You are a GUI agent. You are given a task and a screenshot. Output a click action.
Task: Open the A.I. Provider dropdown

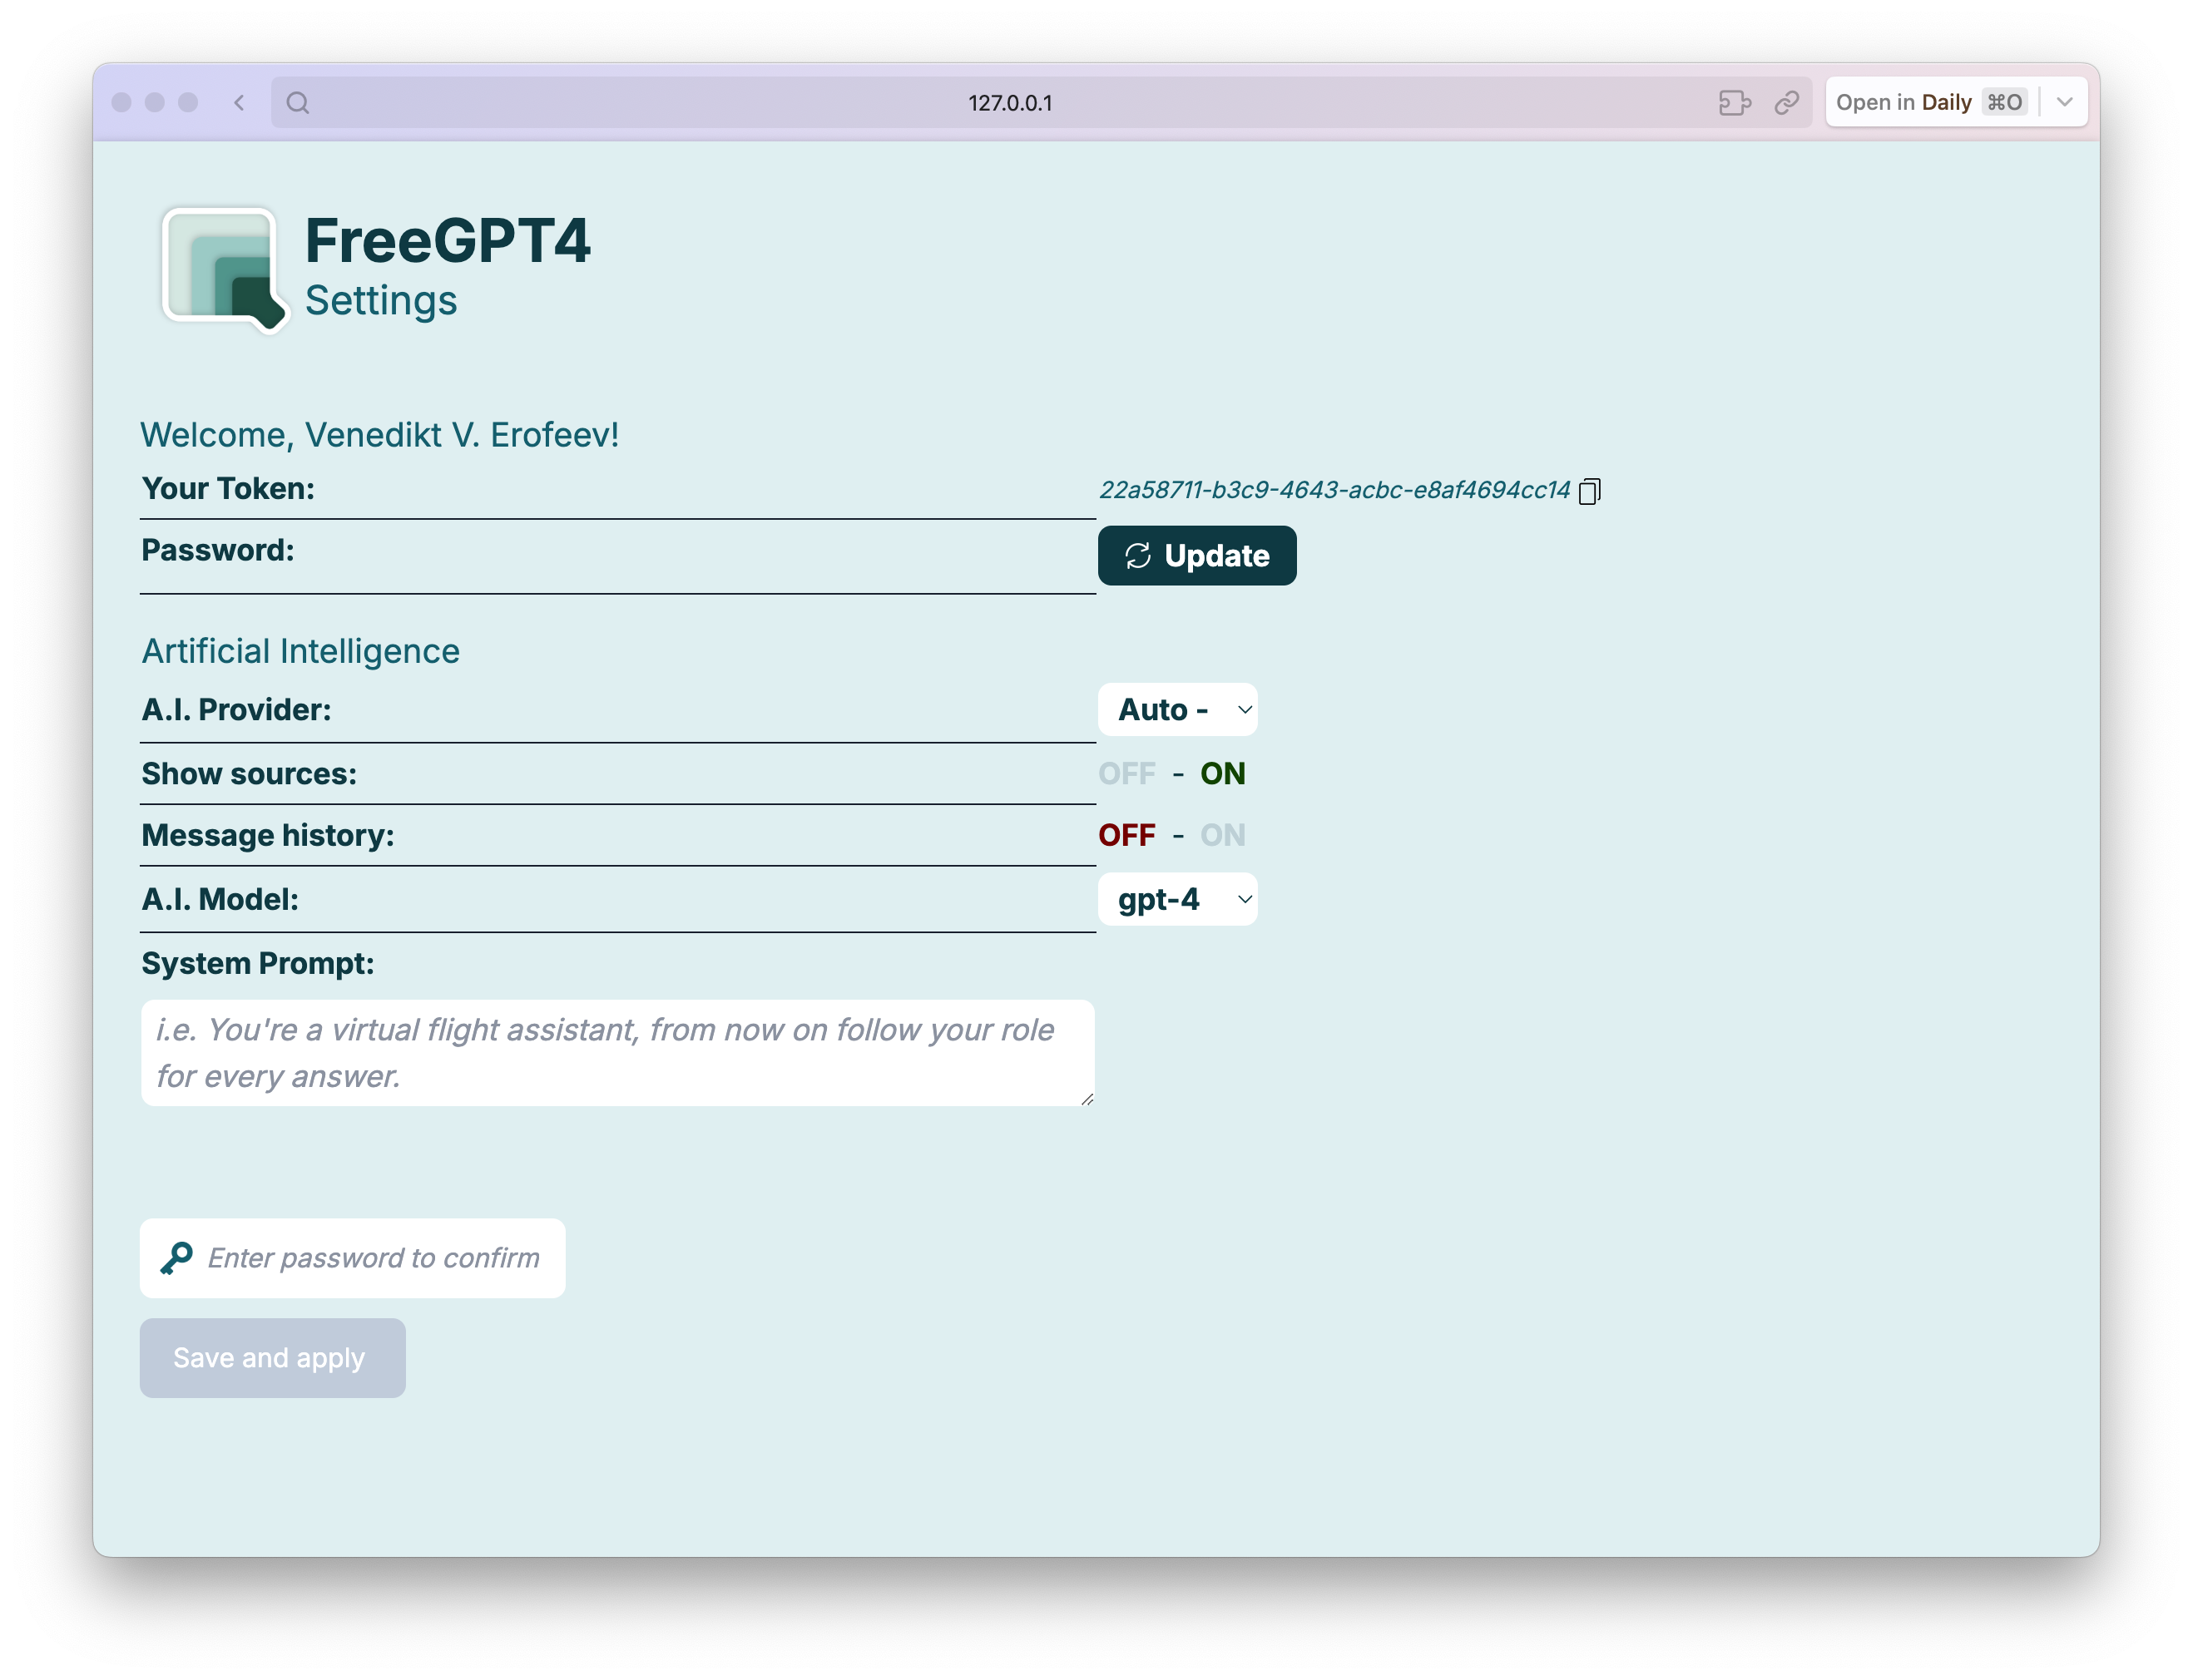[1177, 710]
